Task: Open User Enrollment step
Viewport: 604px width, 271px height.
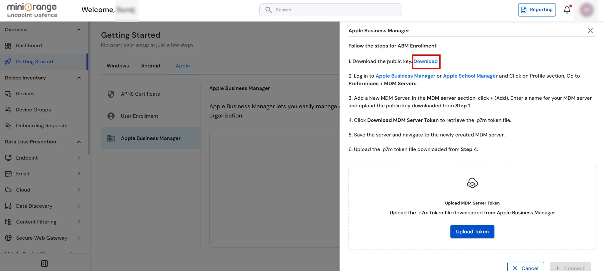Action: click(151, 116)
